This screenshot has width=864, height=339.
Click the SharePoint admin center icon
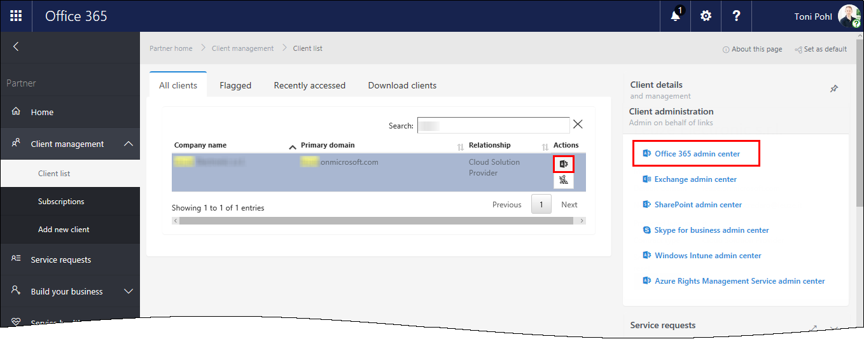[646, 205]
